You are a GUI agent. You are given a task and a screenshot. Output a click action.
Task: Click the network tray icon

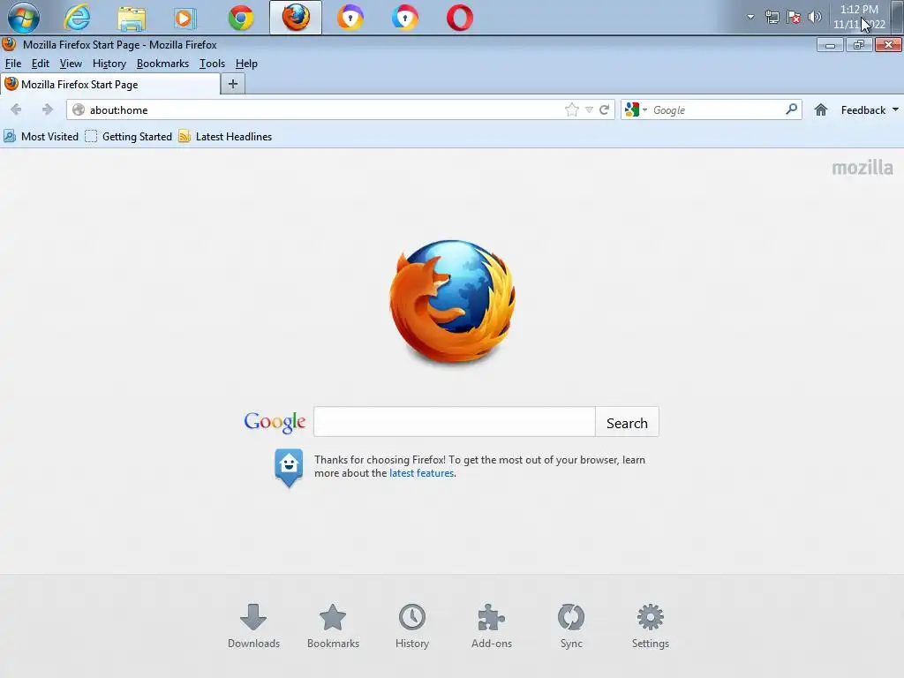click(x=772, y=17)
